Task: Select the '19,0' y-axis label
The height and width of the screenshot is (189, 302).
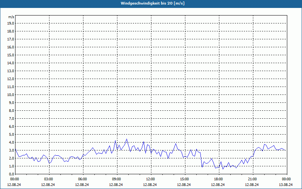Action: (x=11, y=23)
